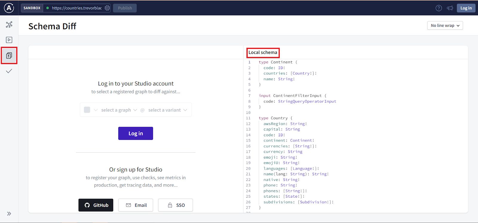Click line 'subdivisions: [Subdivision!]!'
Image resolution: width=478 pixels, height=223 pixels.
coord(298,202)
